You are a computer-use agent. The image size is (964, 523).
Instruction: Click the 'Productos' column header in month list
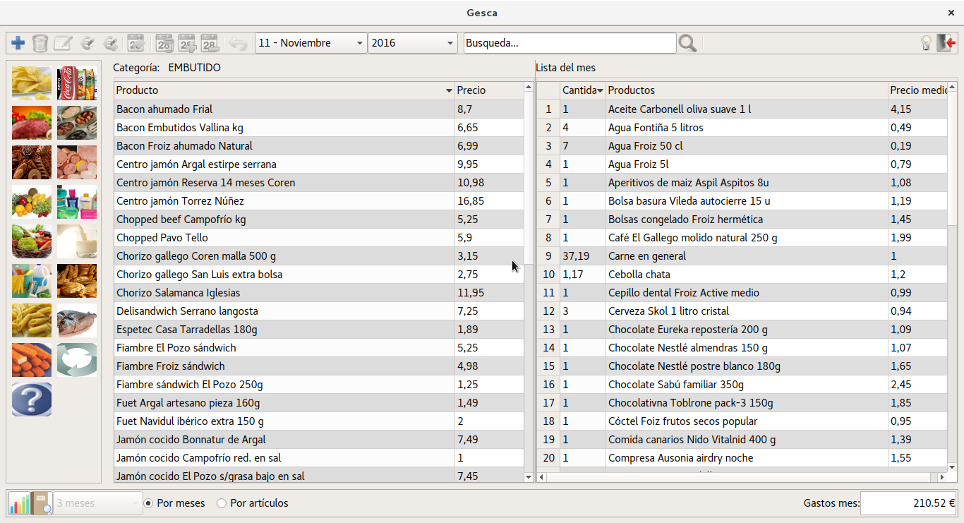pyautogui.click(x=745, y=90)
